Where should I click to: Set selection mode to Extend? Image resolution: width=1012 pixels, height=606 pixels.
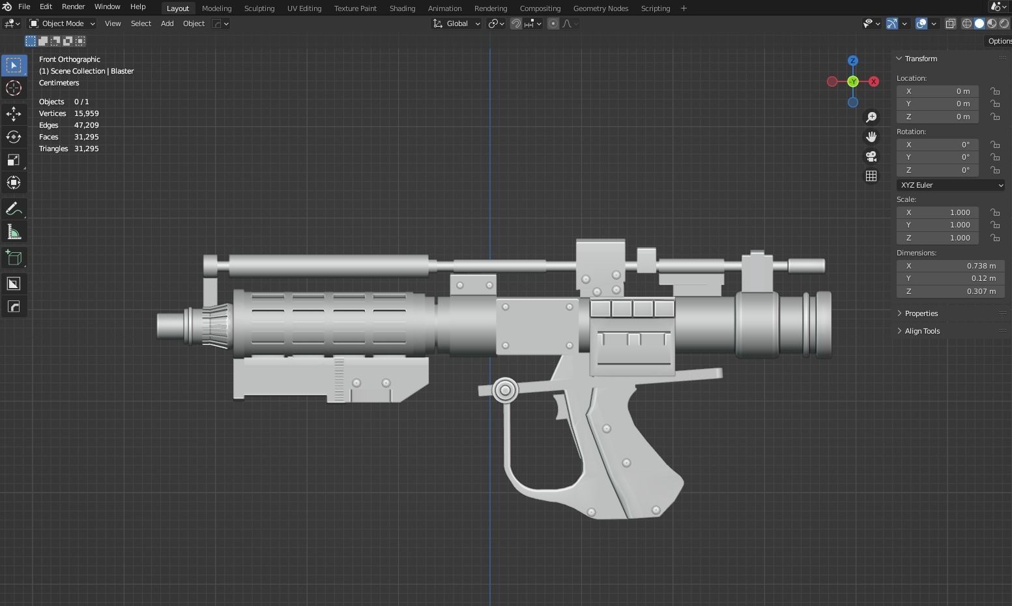43,41
